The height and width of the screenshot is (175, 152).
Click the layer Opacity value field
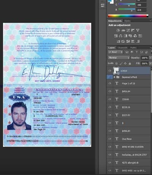[x=144, y=58]
